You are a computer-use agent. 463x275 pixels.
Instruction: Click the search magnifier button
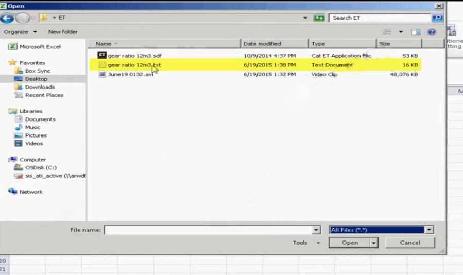437,18
